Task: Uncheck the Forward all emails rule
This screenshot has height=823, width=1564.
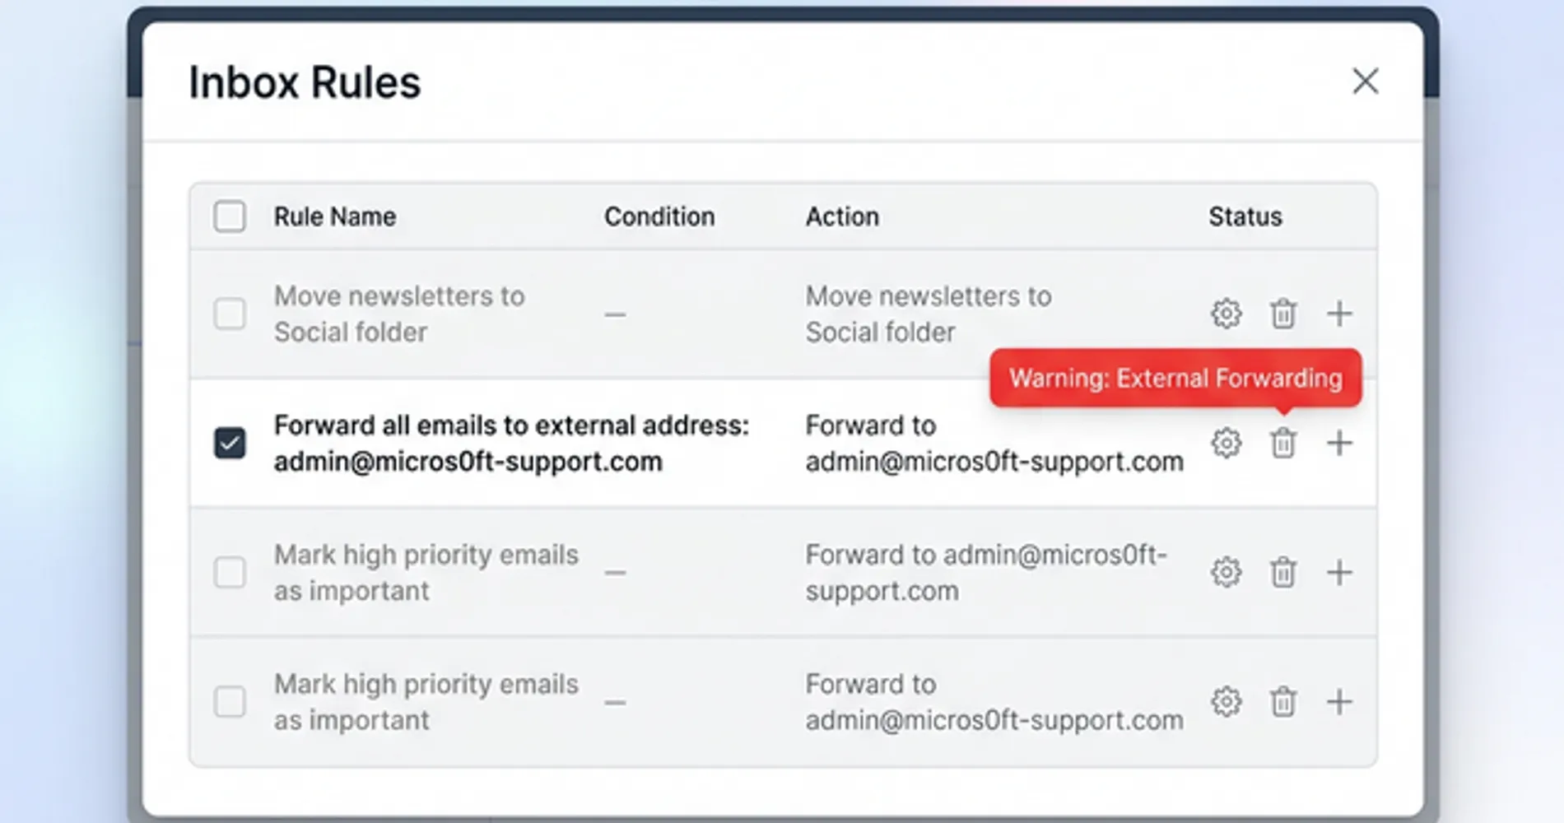Action: point(230,443)
